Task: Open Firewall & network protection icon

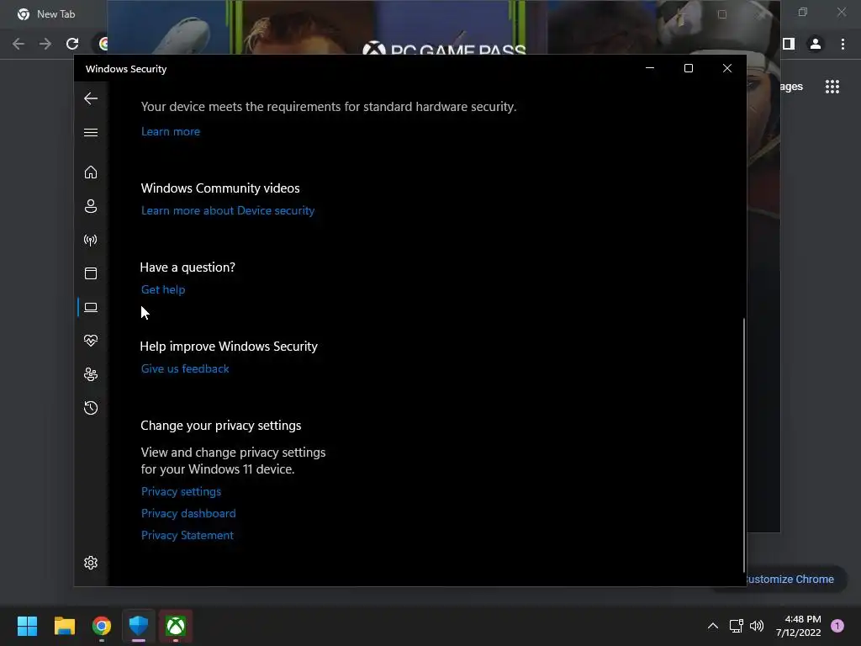Action: click(91, 240)
